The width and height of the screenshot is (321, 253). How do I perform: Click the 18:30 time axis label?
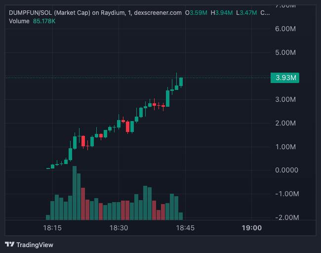point(119,228)
